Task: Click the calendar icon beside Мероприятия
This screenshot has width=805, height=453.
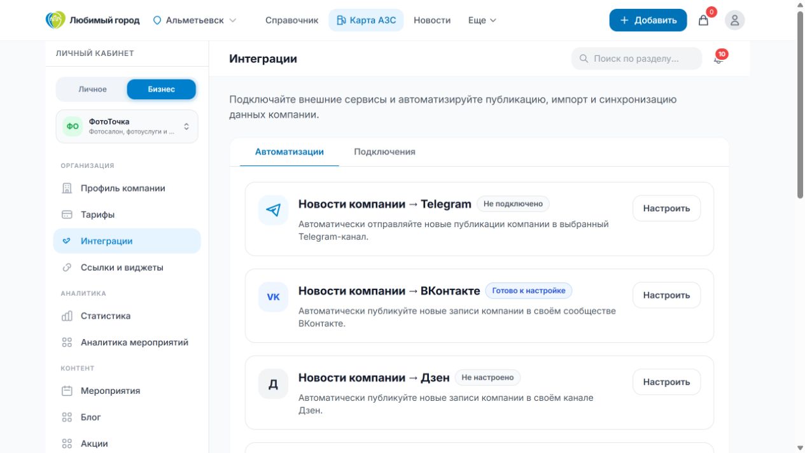Action: pos(67,391)
